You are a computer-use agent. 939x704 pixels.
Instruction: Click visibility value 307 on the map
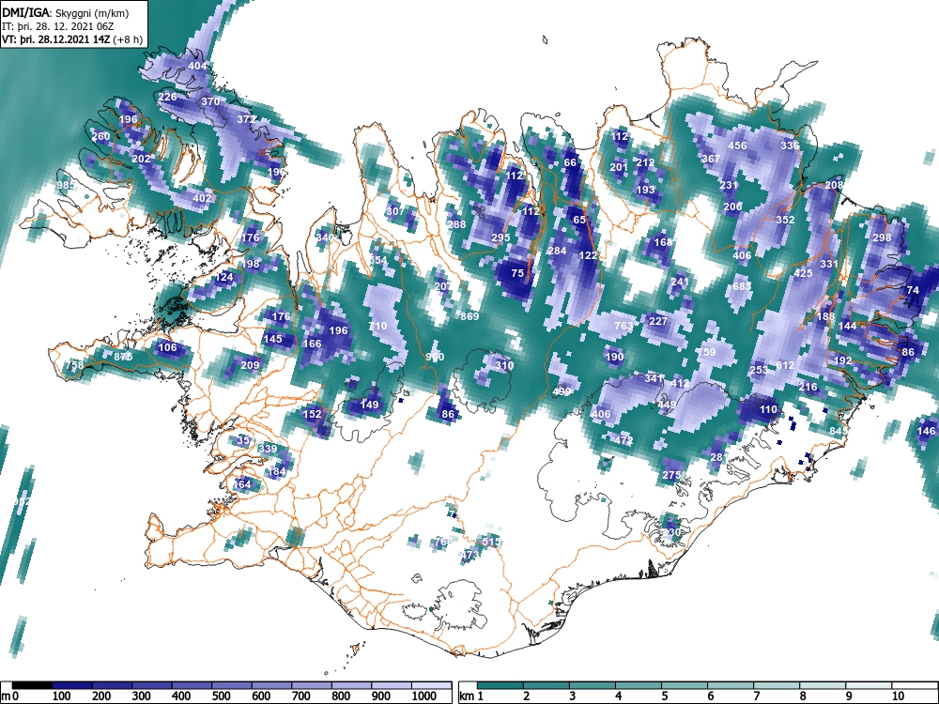coord(395,211)
